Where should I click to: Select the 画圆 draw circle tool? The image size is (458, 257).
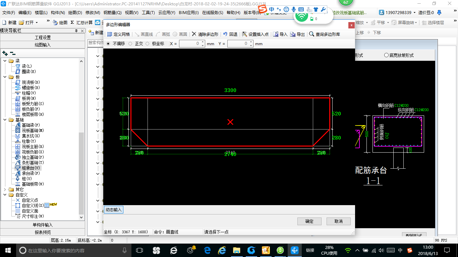pos(180,34)
